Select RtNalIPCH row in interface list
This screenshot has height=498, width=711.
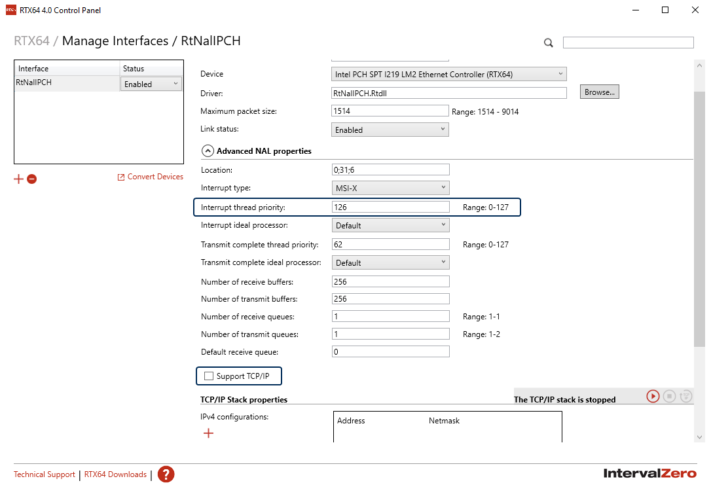67,83
